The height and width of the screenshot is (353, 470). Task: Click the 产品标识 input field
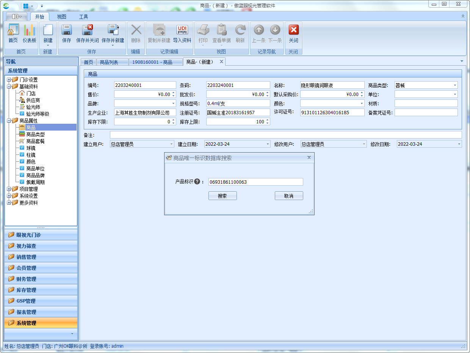255,182
